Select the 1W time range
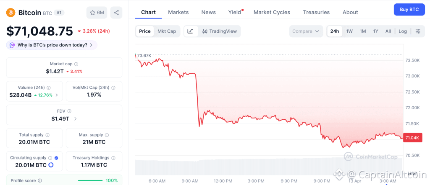This screenshot has width=430, height=185. point(349,31)
